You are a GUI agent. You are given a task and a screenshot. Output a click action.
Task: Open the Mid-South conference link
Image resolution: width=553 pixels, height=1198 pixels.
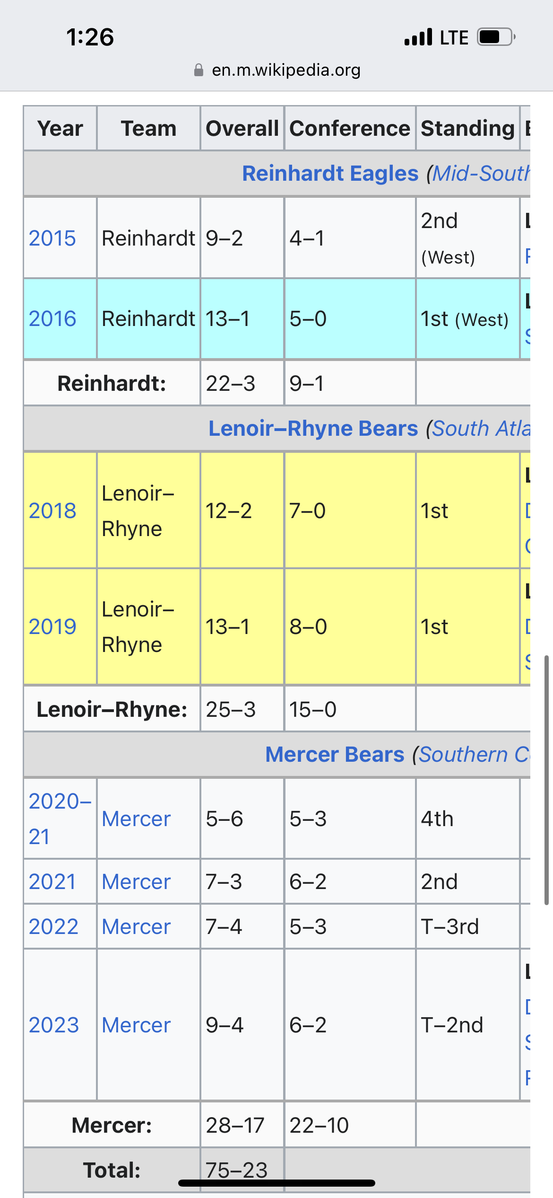(x=481, y=173)
